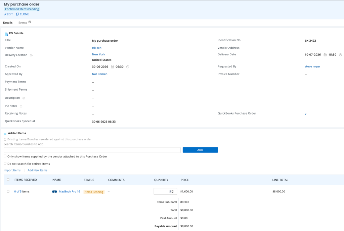Click the quantity field showing 5
344x231 pixels.
tap(165, 191)
